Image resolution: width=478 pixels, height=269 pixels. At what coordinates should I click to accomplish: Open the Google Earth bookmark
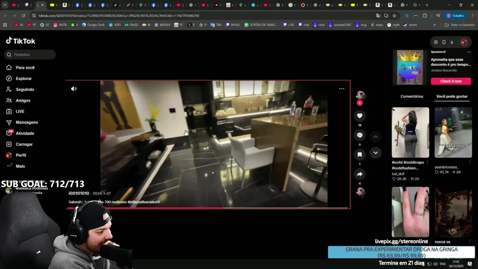pyautogui.click(x=93, y=25)
